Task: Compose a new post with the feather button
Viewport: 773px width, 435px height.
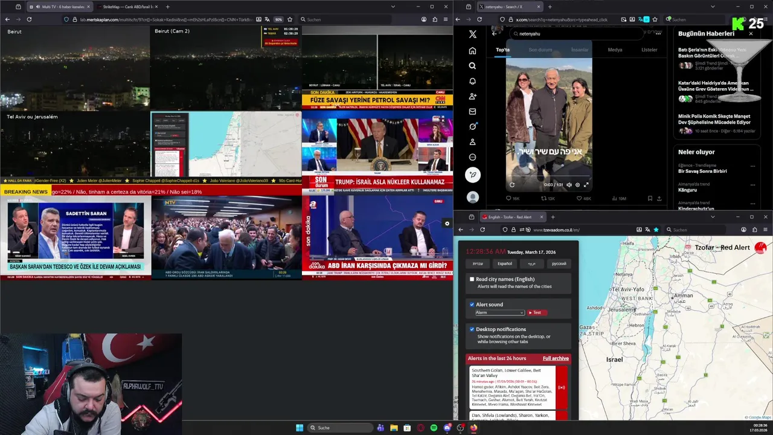Action: pyautogui.click(x=473, y=175)
